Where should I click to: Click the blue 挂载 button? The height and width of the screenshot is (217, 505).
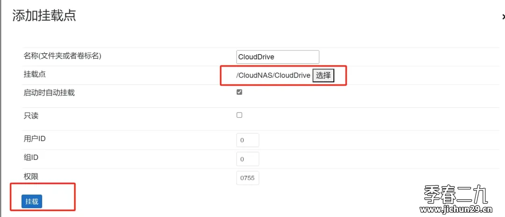(32, 202)
